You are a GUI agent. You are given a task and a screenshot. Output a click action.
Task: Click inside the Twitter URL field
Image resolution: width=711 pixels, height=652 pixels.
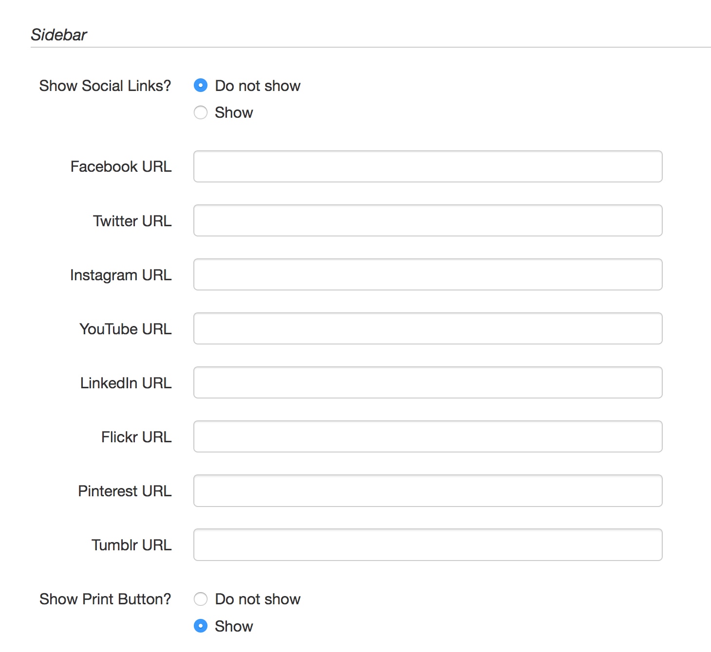[x=428, y=220]
